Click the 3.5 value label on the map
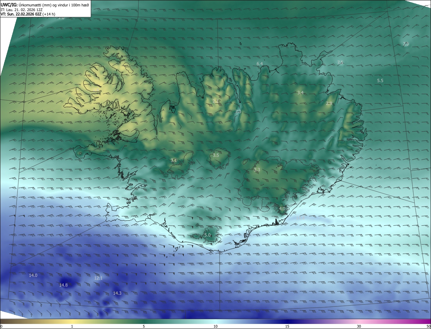Screen dimensions: 431x329 (216, 155)
